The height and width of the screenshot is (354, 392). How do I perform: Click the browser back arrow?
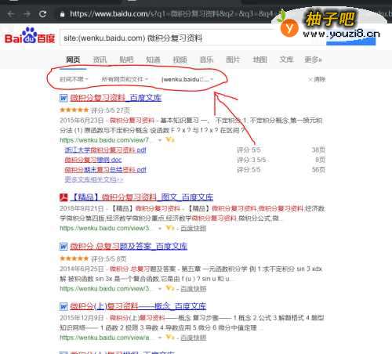(11, 14)
